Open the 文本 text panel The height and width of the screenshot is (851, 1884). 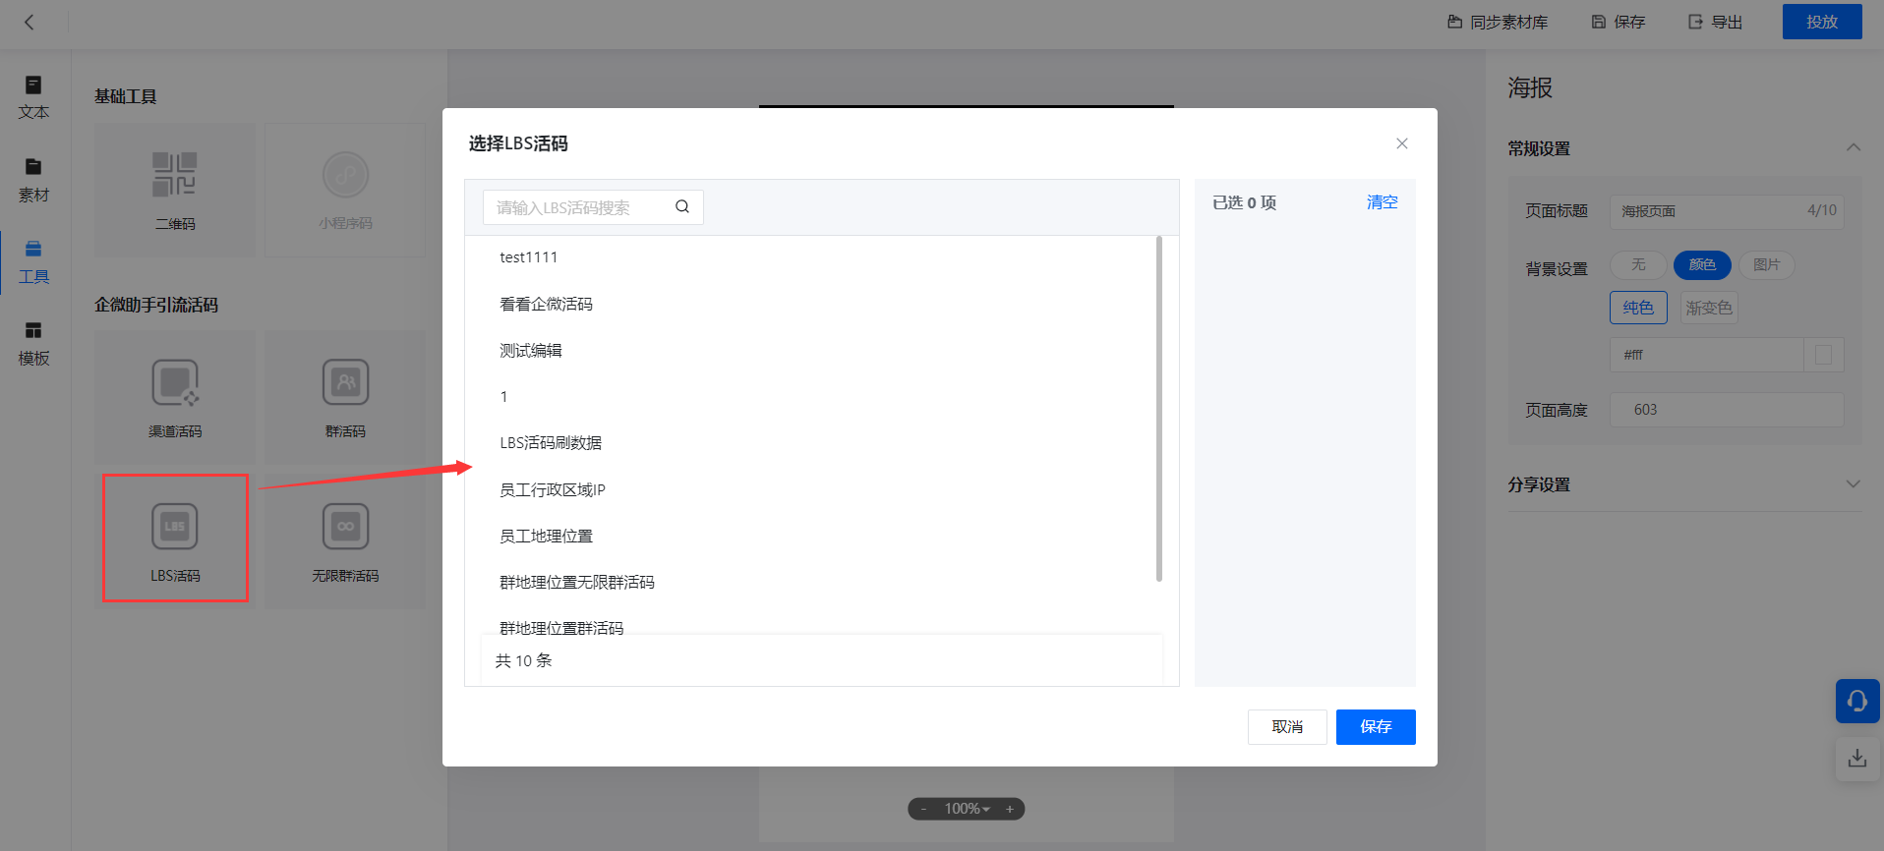pos(33,98)
